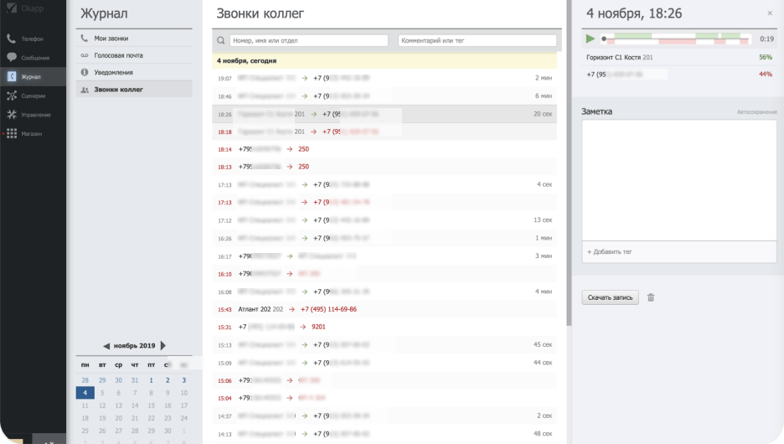Select Звонки коллег menu item
Viewport: 784px width, 444px height.
(117, 89)
